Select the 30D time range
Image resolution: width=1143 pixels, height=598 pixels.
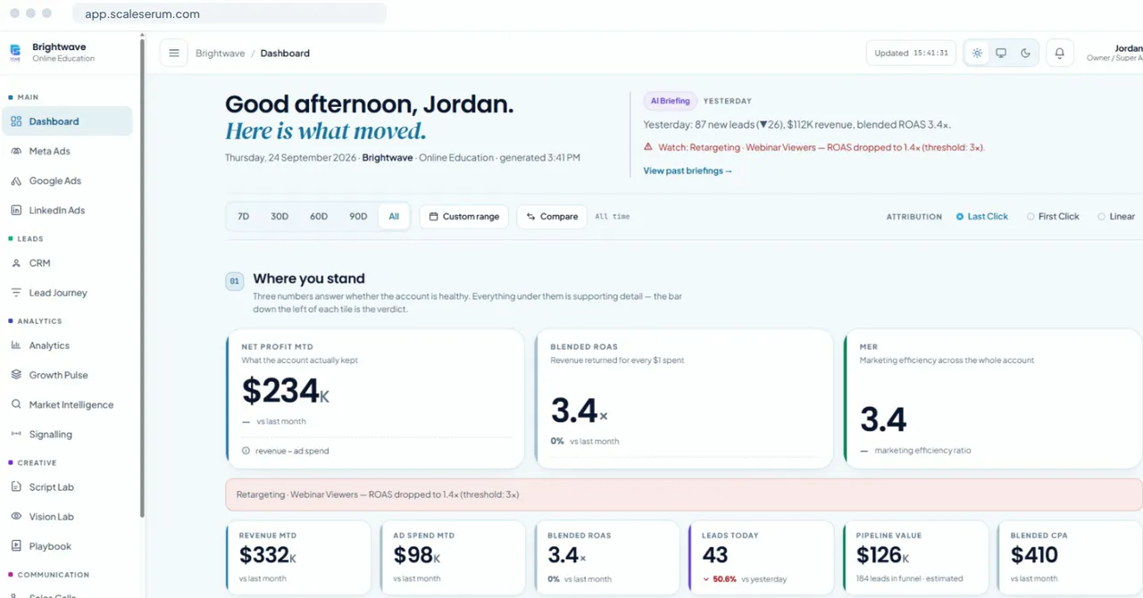point(279,217)
